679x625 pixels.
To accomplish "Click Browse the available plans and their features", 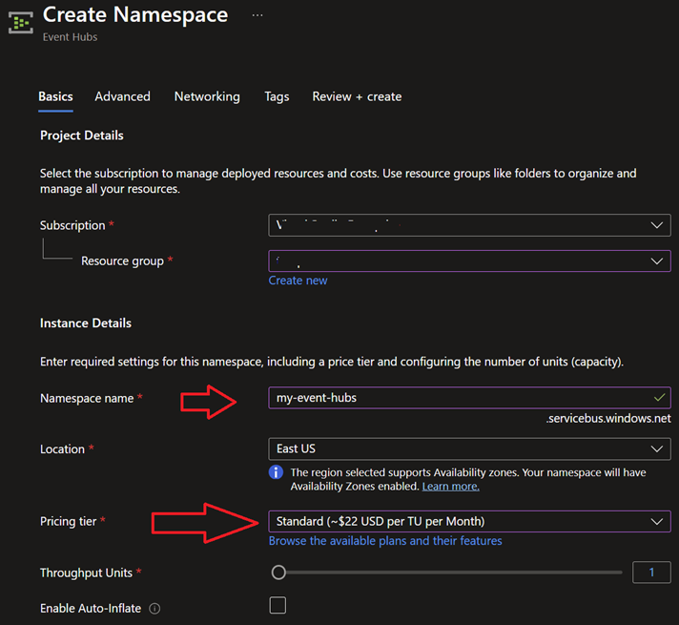I will point(385,541).
